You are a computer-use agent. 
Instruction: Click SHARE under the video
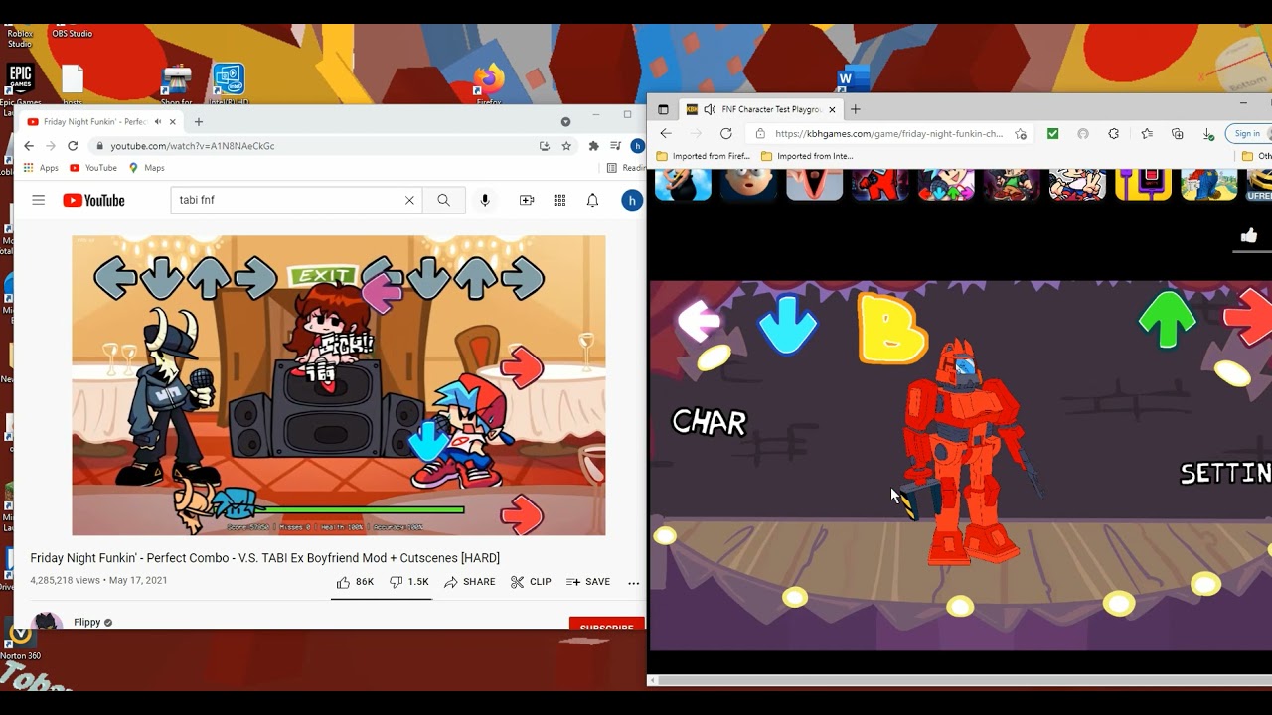[469, 582]
